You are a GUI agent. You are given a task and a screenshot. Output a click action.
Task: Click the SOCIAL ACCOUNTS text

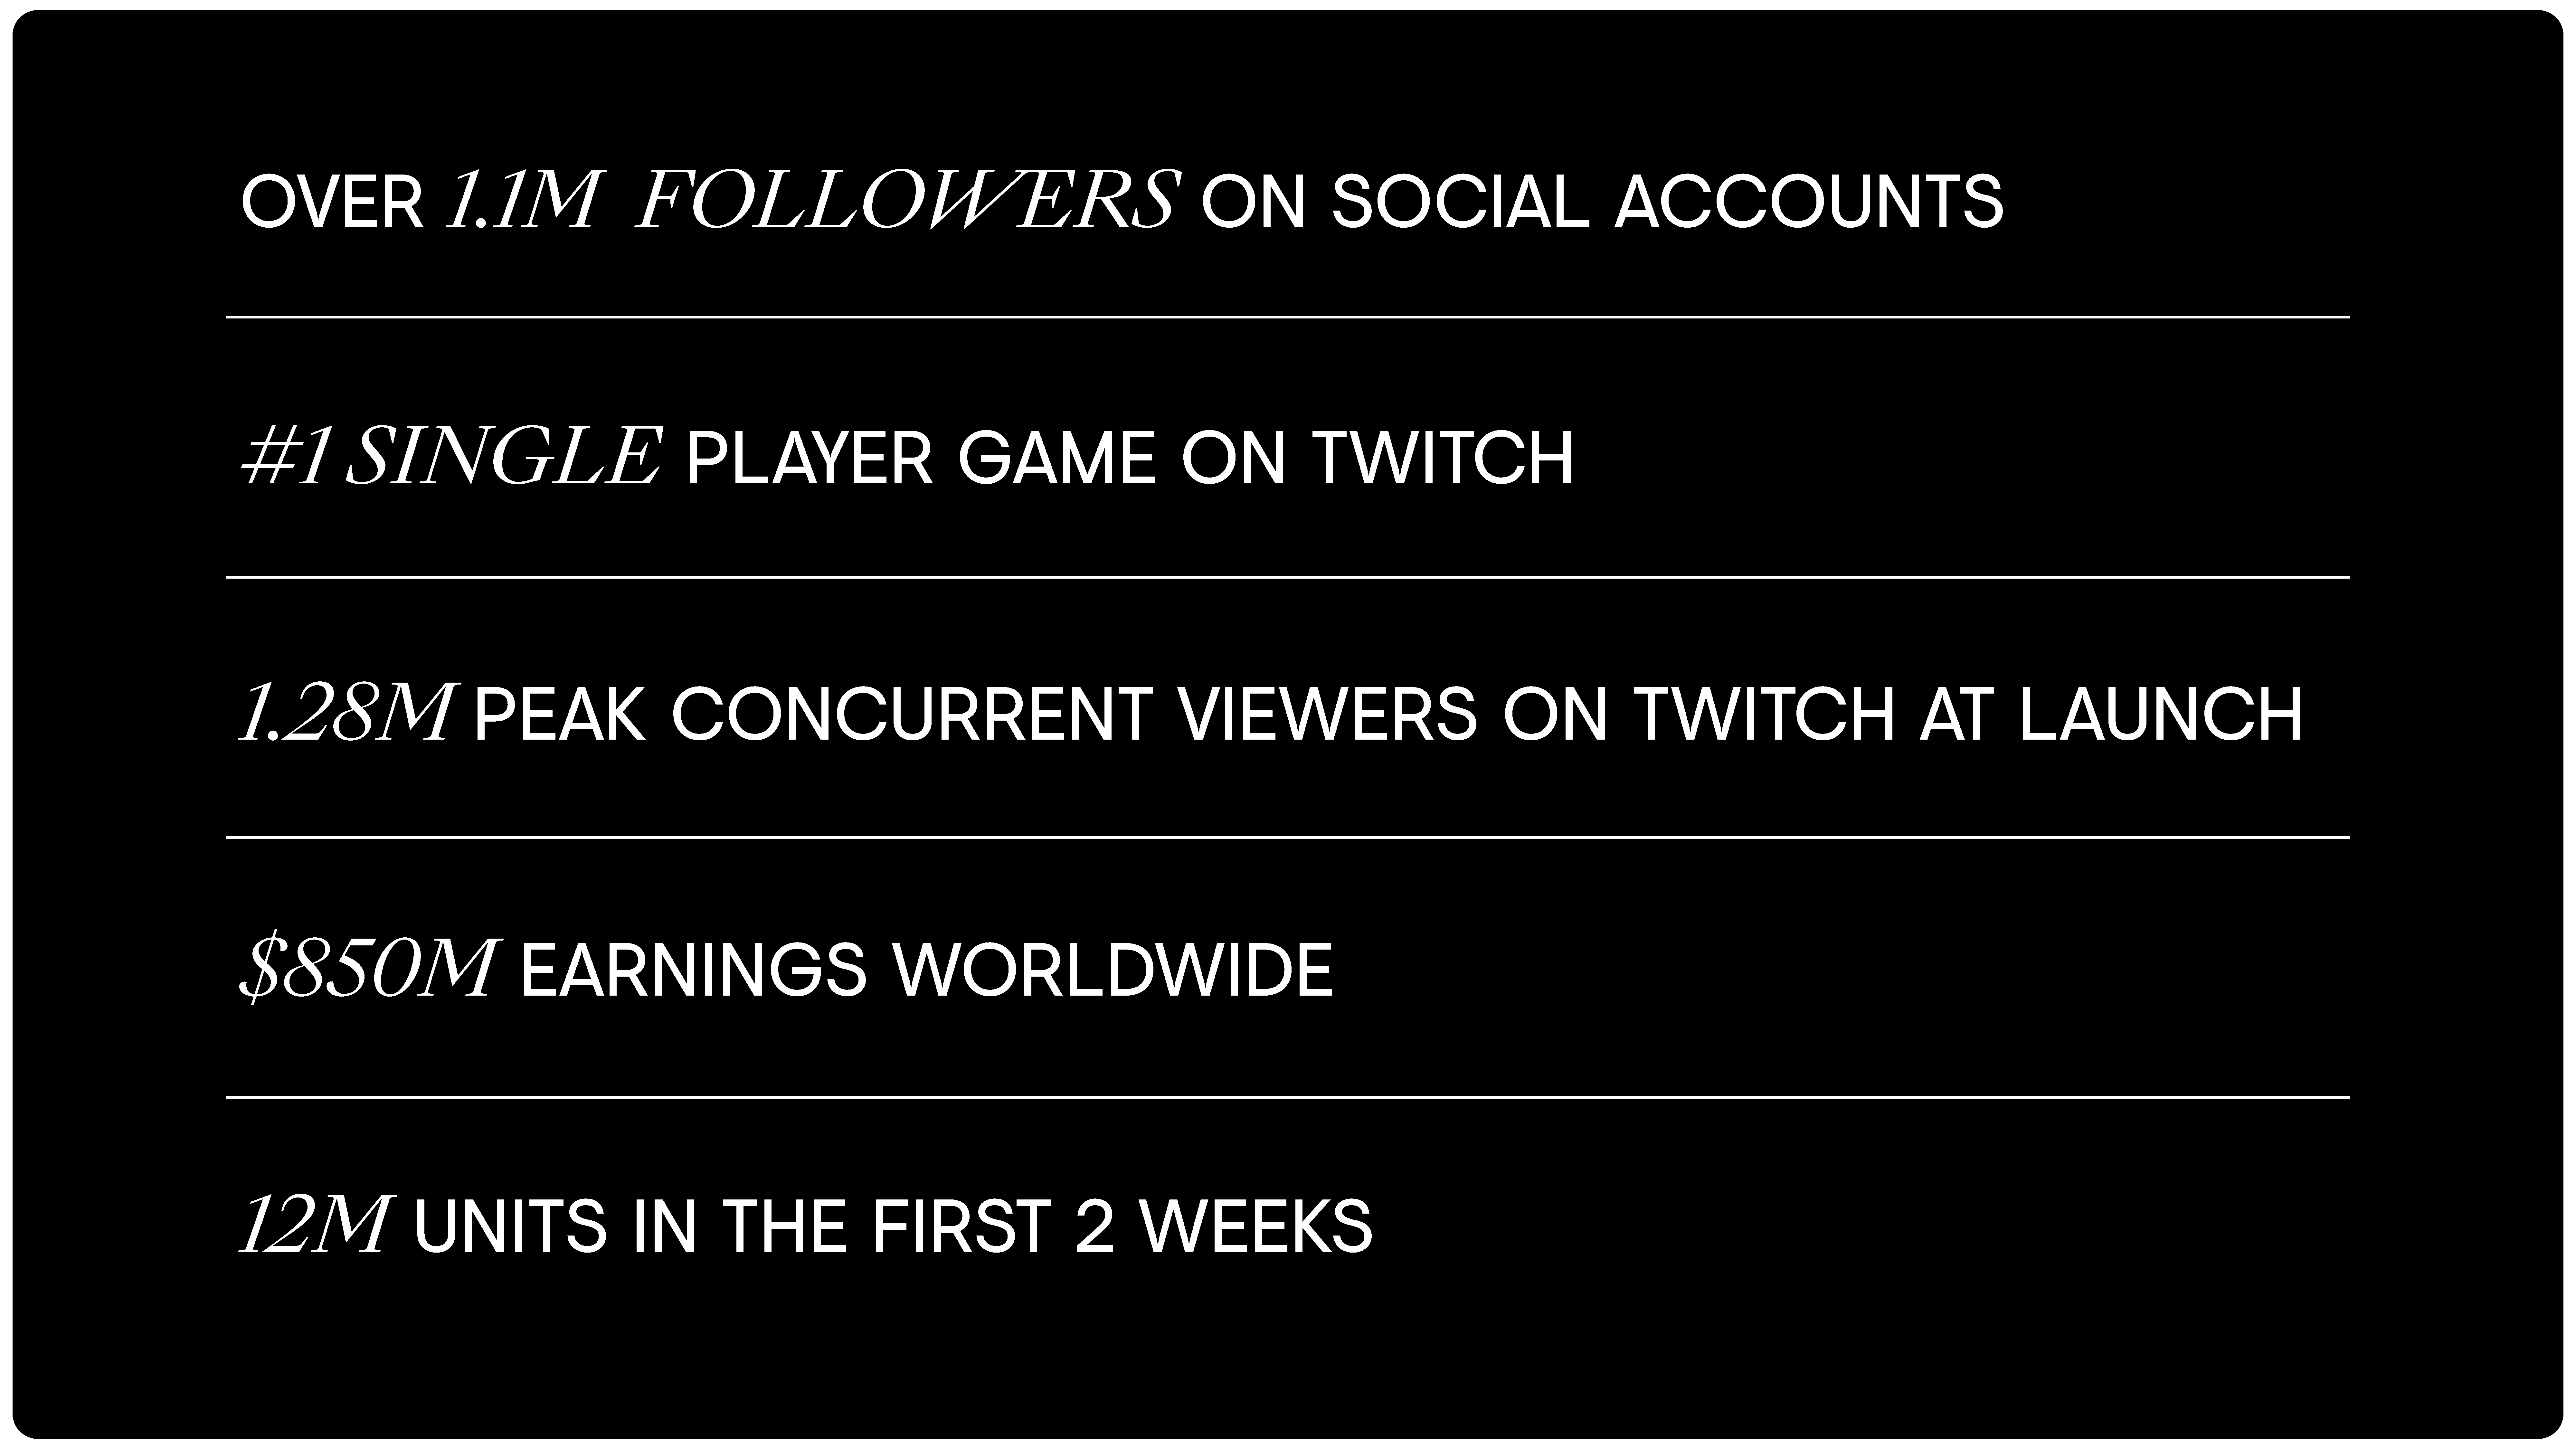pyautogui.click(x=1667, y=203)
